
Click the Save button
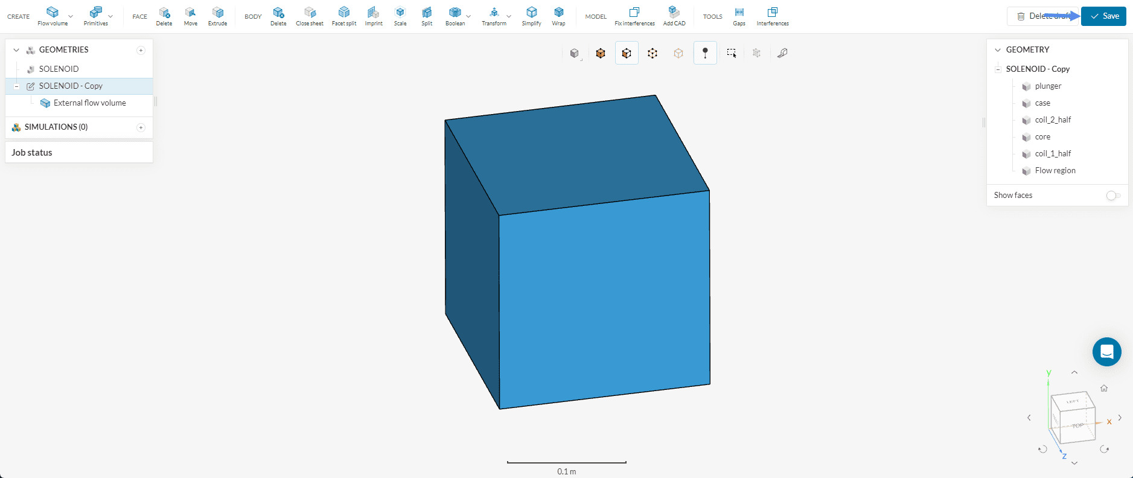[1103, 16]
